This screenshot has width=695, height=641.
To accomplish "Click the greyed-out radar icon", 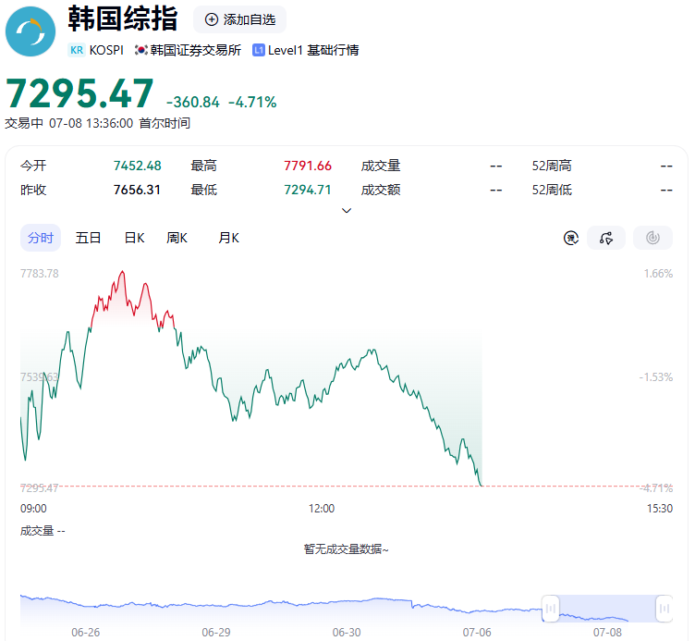I will pos(652,239).
